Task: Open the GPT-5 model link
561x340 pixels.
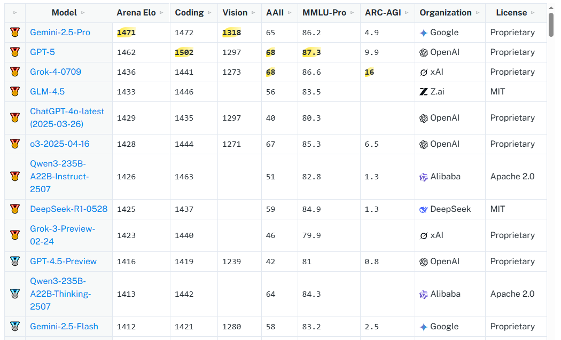Action: pyautogui.click(x=42, y=52)
